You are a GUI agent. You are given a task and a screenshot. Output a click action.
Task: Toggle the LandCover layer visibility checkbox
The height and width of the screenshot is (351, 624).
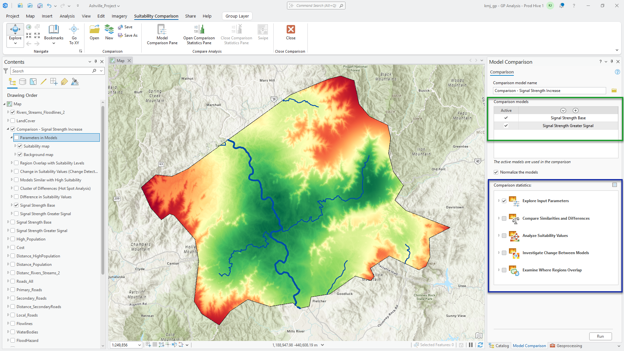click(x=13, y=121)
